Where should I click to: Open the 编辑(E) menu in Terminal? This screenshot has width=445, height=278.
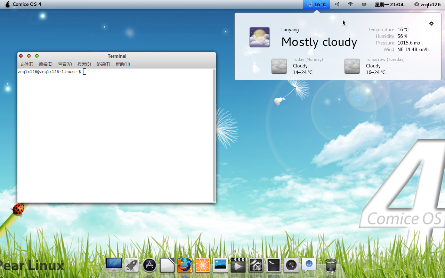(46, 64)
